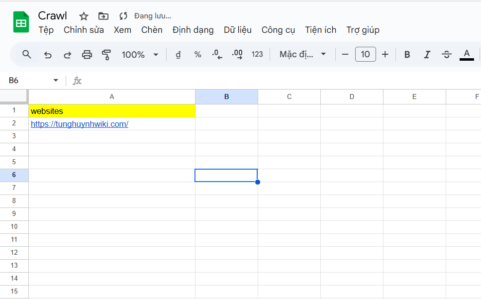Open more number formats 123
This screenshot has width=481, height=299.
[x=257, y=54]
